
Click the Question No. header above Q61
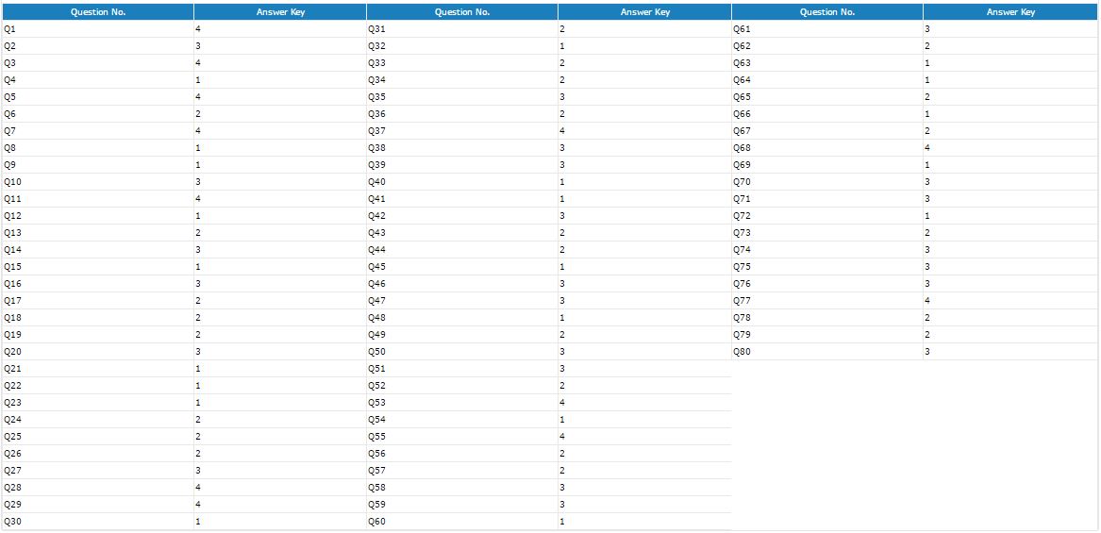[x=826, y=12]
